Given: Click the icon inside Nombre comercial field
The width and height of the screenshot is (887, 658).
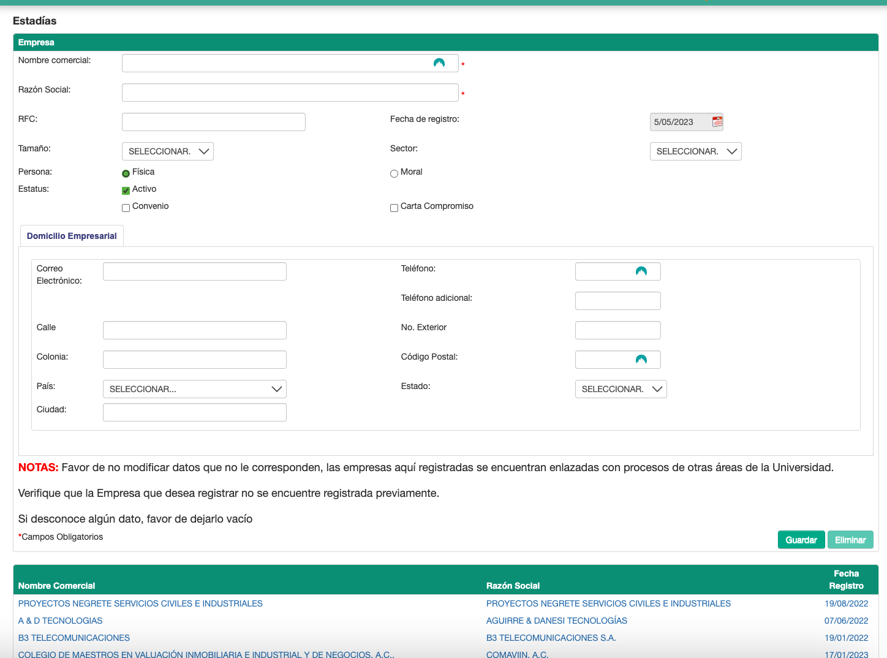Looking at the screenshot, I should tap(439, 63).
